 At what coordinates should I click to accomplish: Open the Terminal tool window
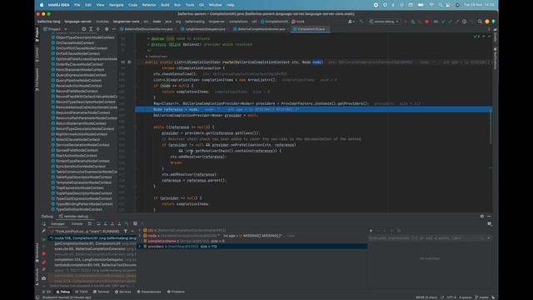[x=102, y=292]
